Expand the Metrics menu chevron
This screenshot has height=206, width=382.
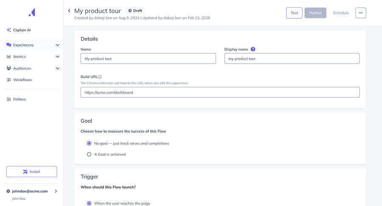[57, 57]
